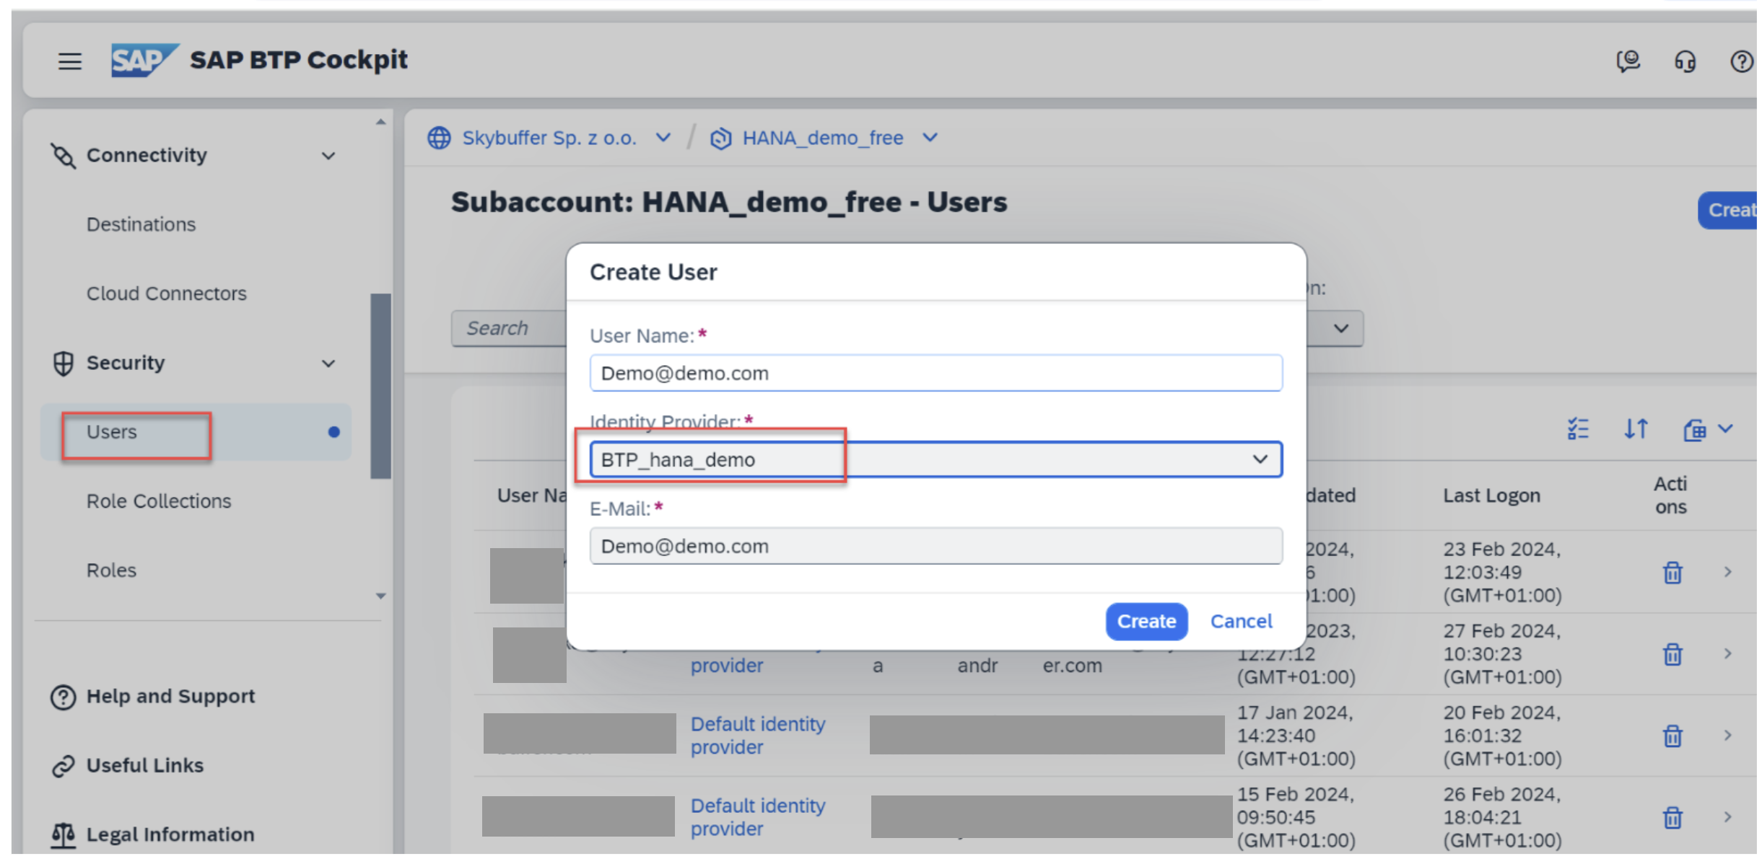The height and width of the screenshot is (864, 1762).
Task: Delete user with last logon 27 Feb 2024
Action: point(1672,654)
